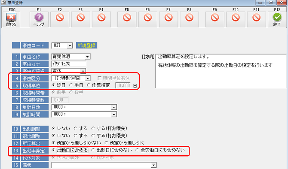Click the 事由カナ input field
This screenshot has height=169, width=288.
click(x=69, y=64)
